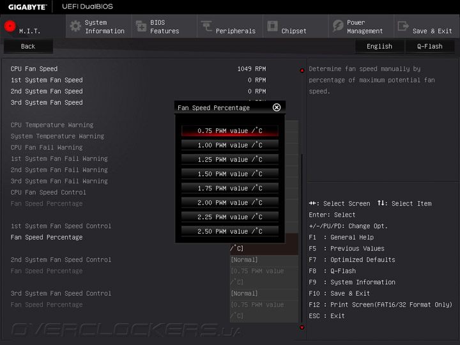Select 2nd System Fan Speed Control row
This screenshot has width=460, height=345.
[x=61, y=259]
